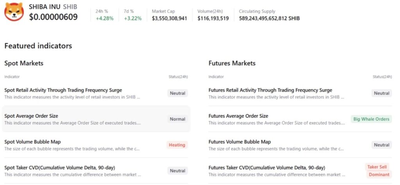
Task: Click the 24h percent change value
Action: 105,18
